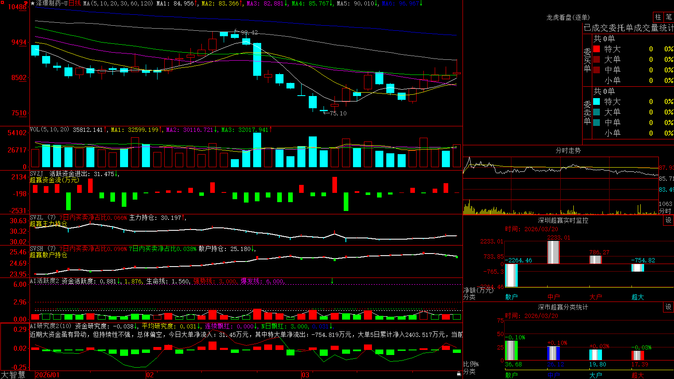Click the 委买单 section label

[587, 60]
